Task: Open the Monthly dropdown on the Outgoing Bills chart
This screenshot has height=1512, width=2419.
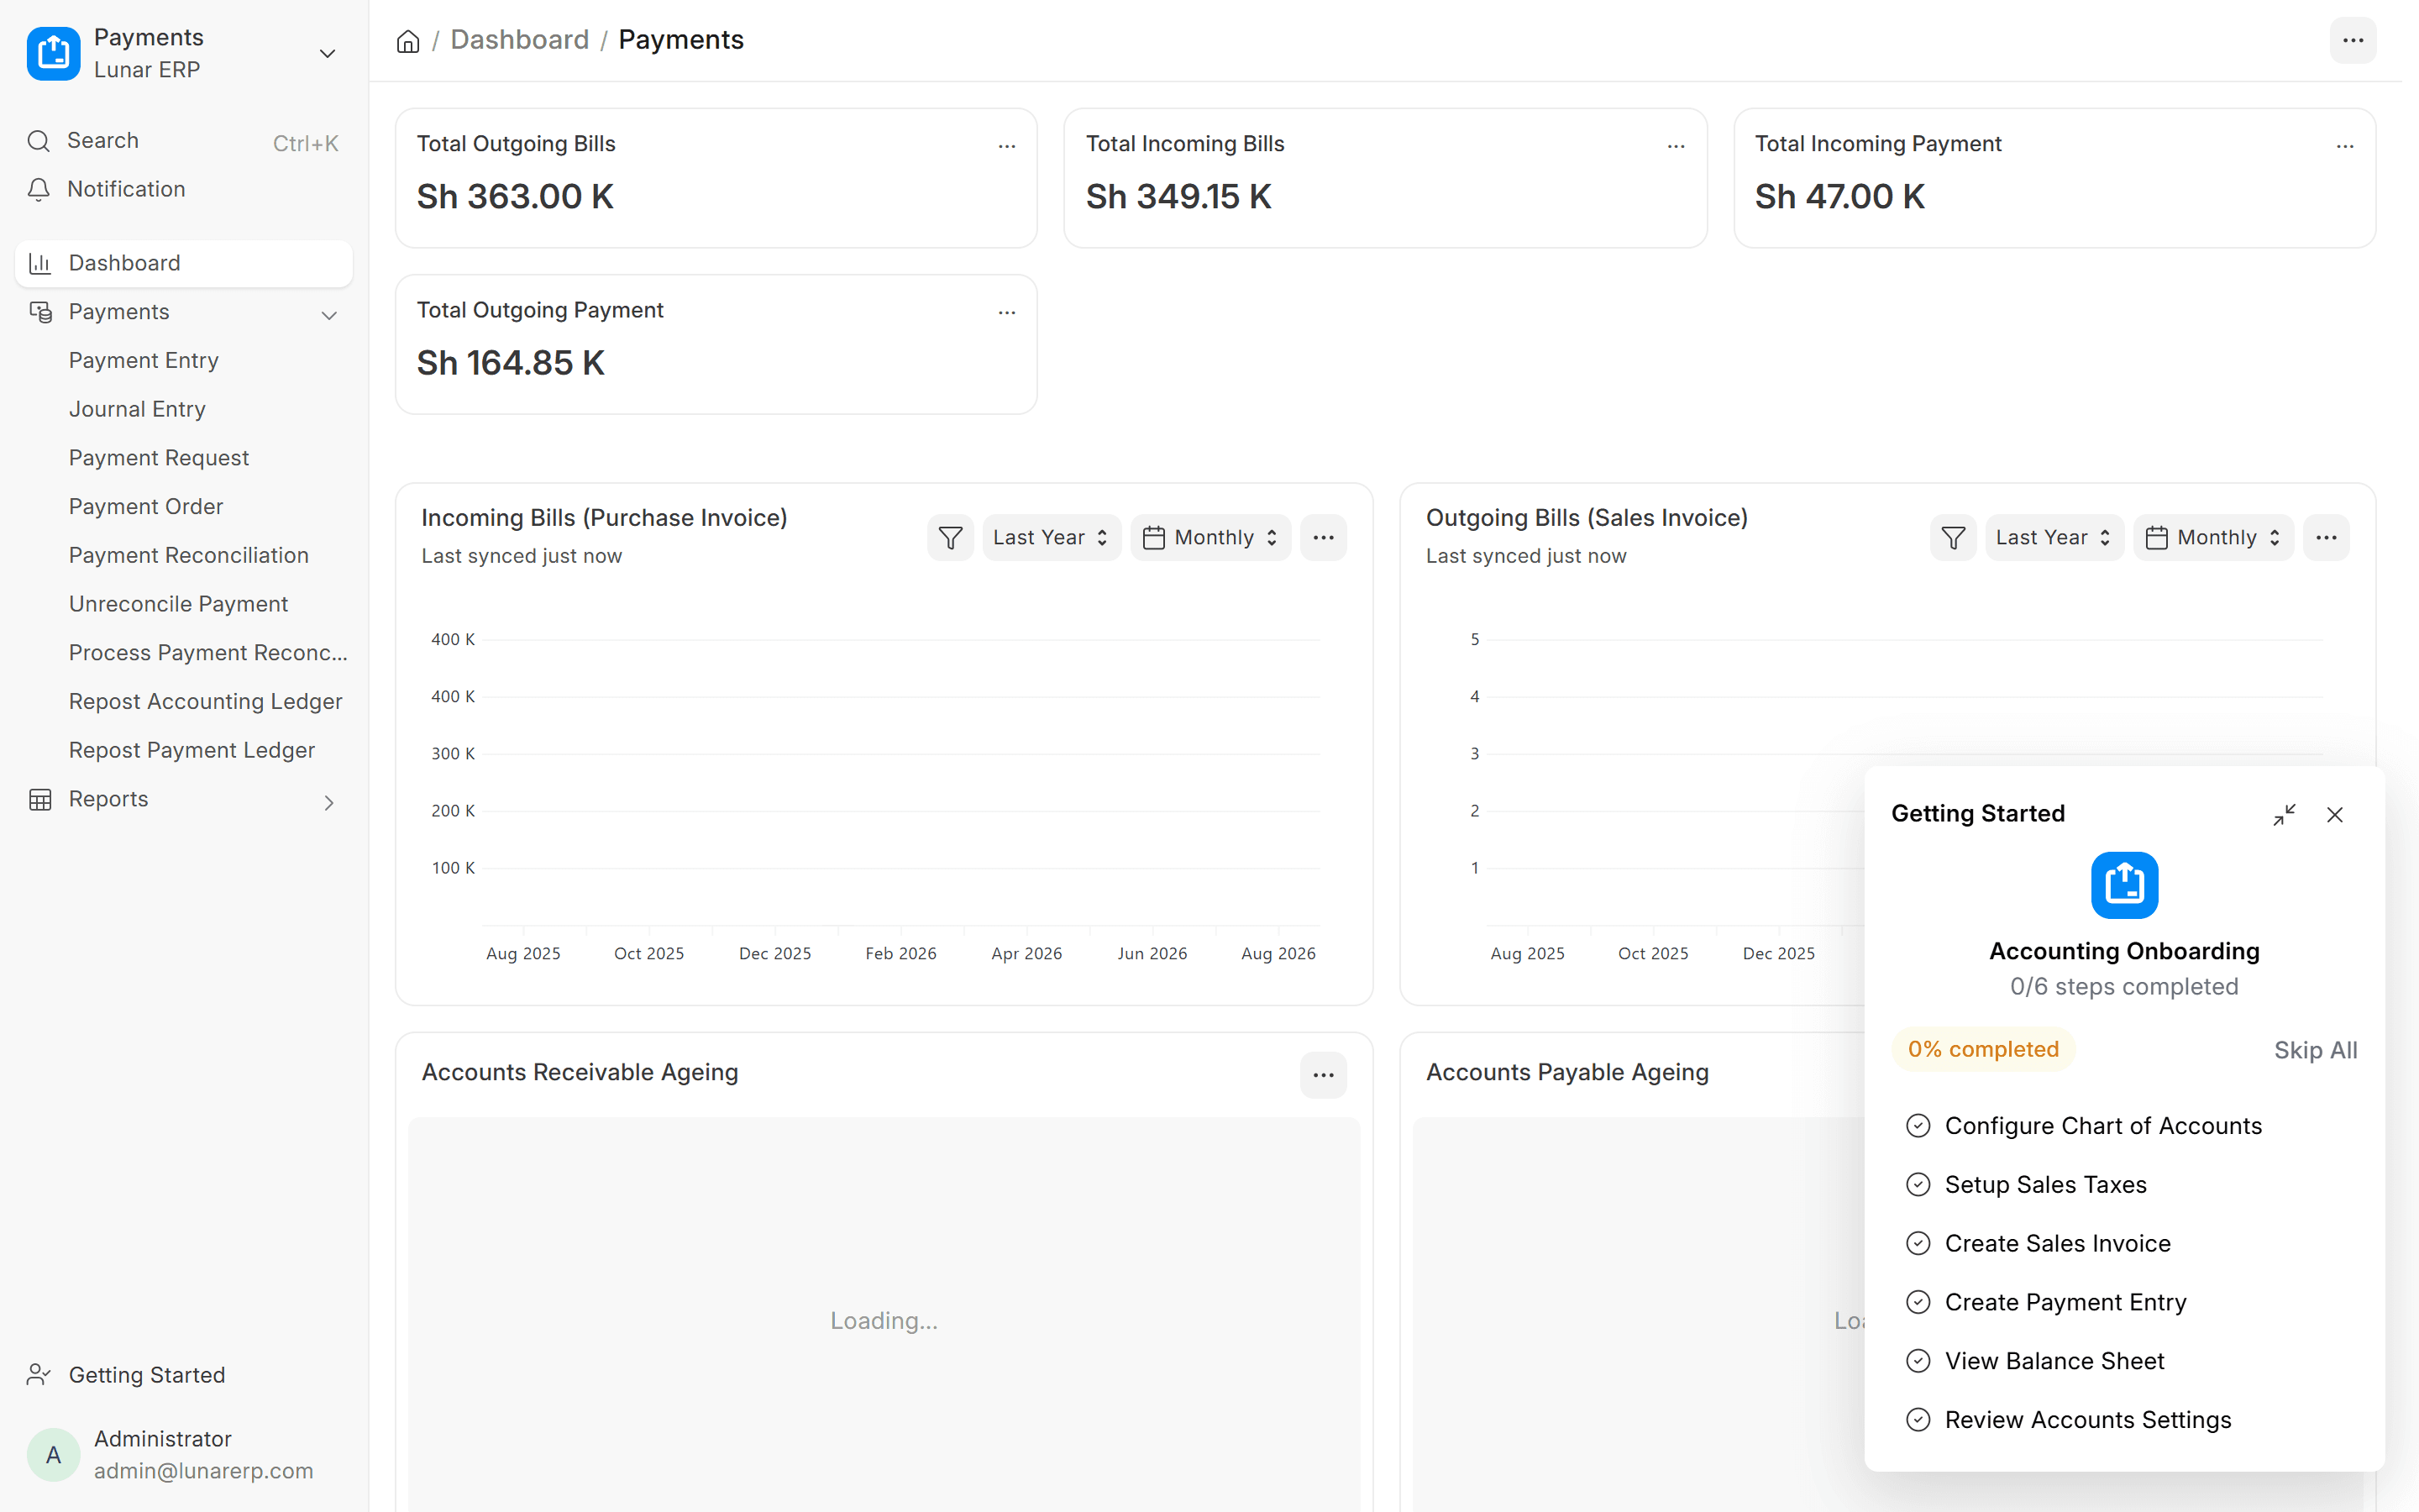Action: pos(2213,538)
